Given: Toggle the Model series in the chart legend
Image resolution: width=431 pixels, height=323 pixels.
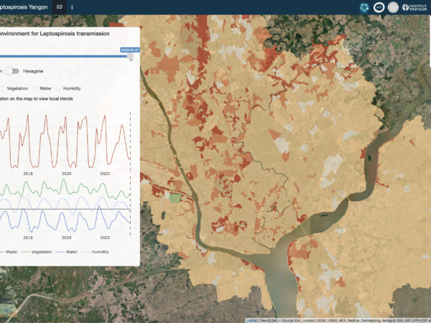Looking at the screenshot, I should [9, 252].
